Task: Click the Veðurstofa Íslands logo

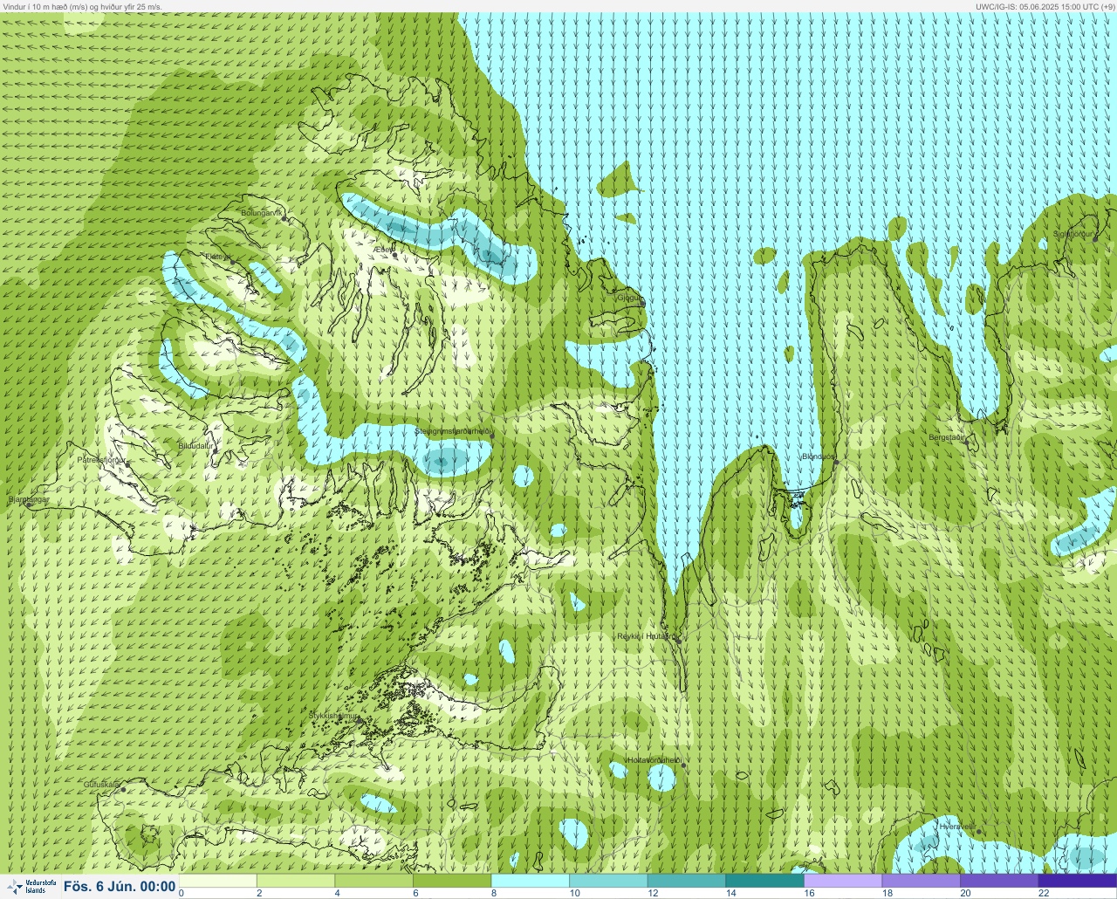Action: [31, 887]
